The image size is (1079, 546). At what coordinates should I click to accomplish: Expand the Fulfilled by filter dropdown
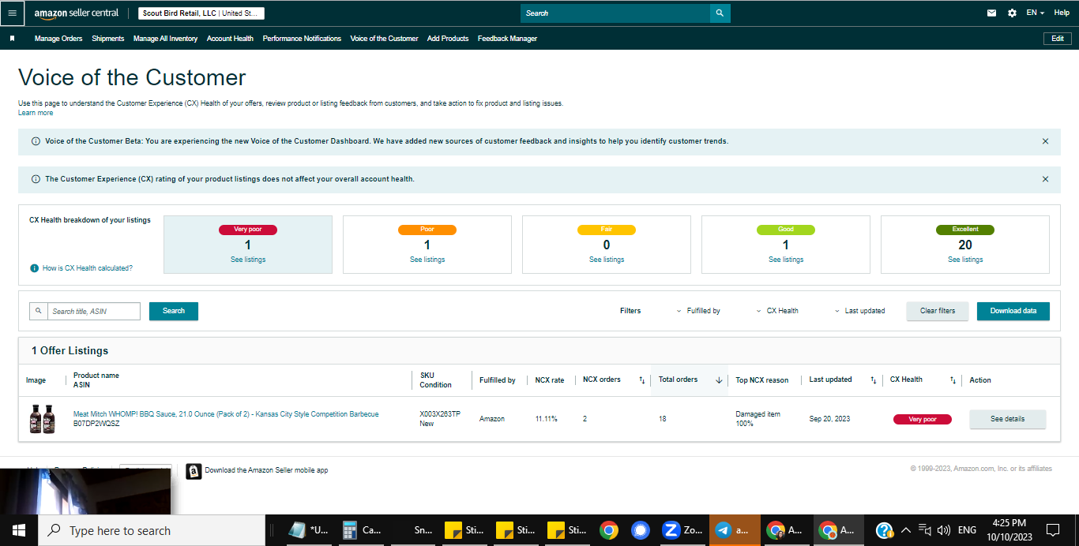click(x=698, y=311)
